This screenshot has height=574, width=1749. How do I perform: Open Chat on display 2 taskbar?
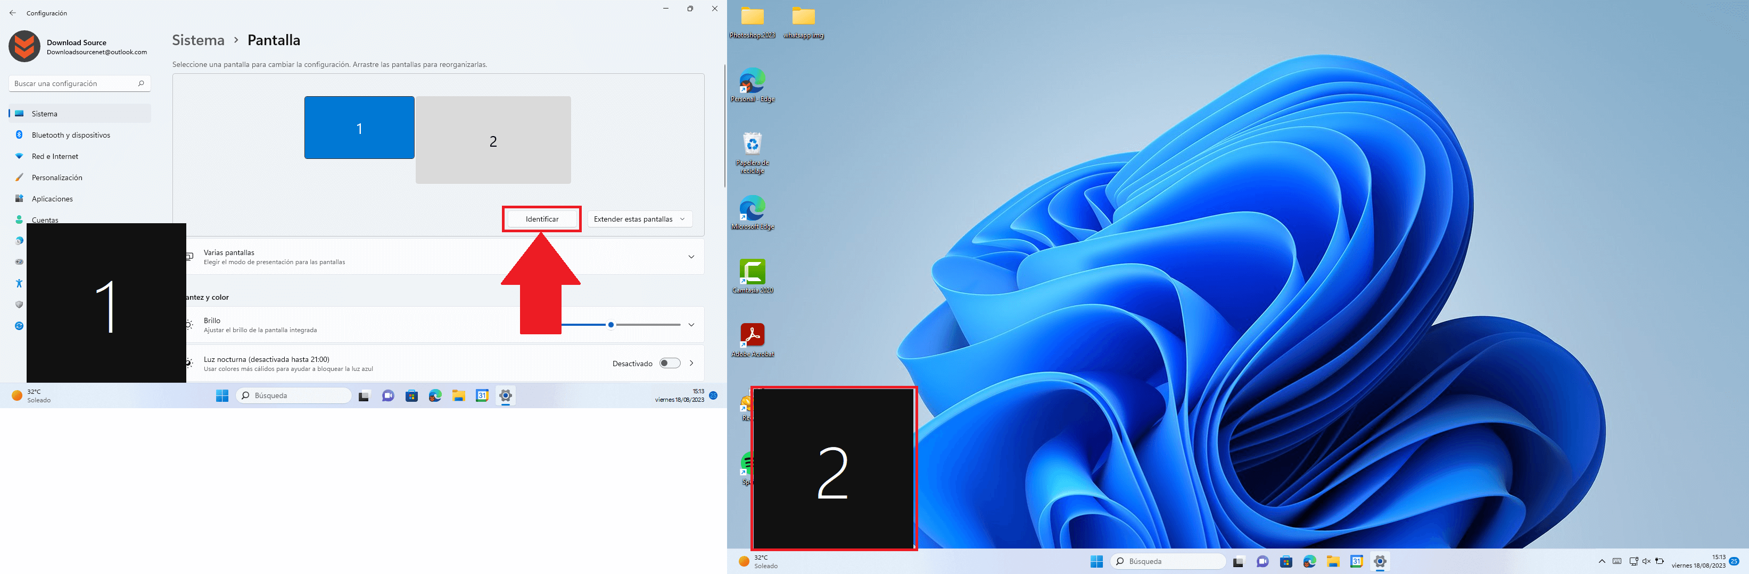pos(1262,561)
